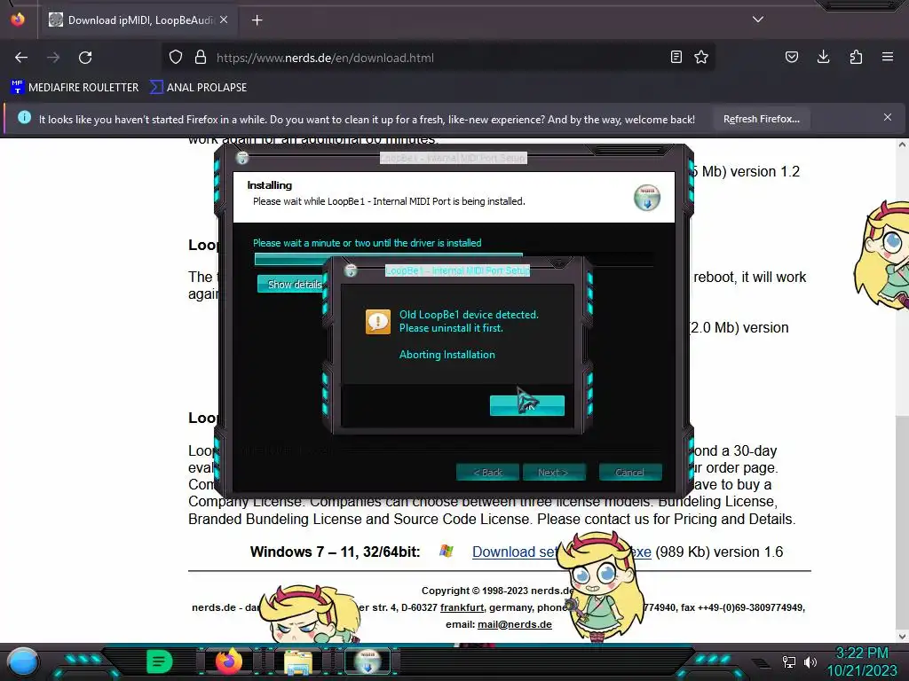Open MEDIAFIRE ROULETTER bookmark

[75, 88]
